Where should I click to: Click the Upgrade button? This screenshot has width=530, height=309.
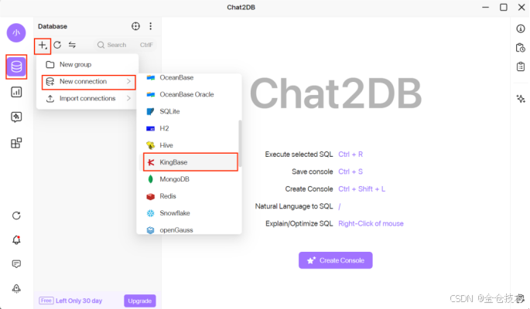(x=139, y=301)
